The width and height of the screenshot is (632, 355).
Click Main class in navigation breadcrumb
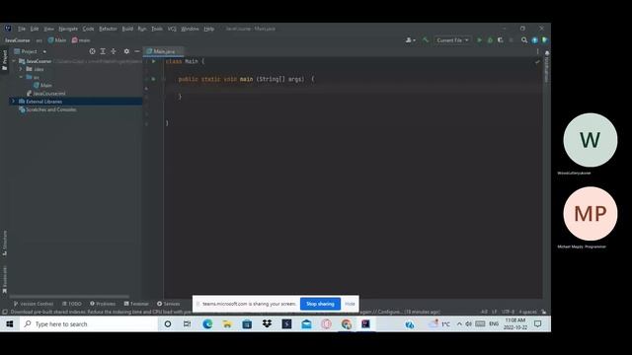click(x=57, y=40)
